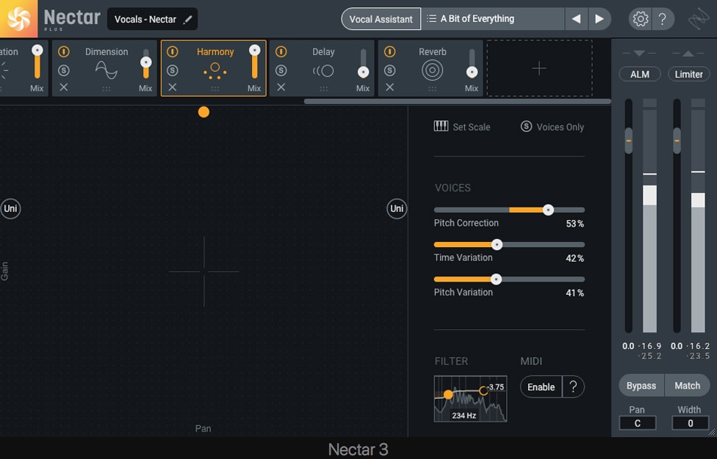This screenshot has width=717, height=459.
Task: Remove the Dimension module
Action: pos(64,87)
